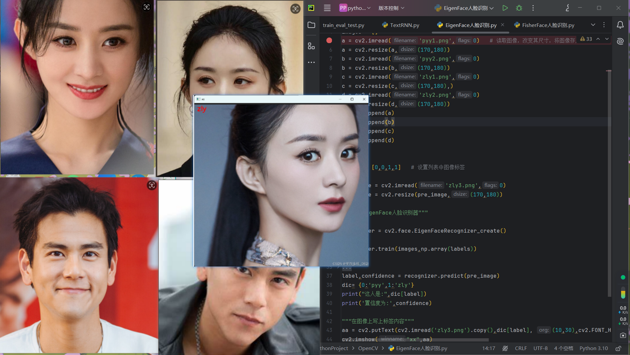Click the Python icon next to the run configuration name
Viewport: 630px width, 355px height.
438,8
